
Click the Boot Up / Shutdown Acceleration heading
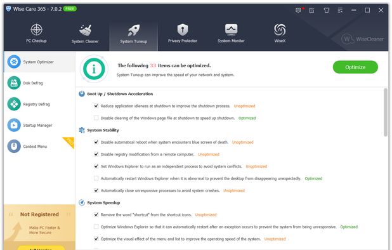click(x=120, y=94)
